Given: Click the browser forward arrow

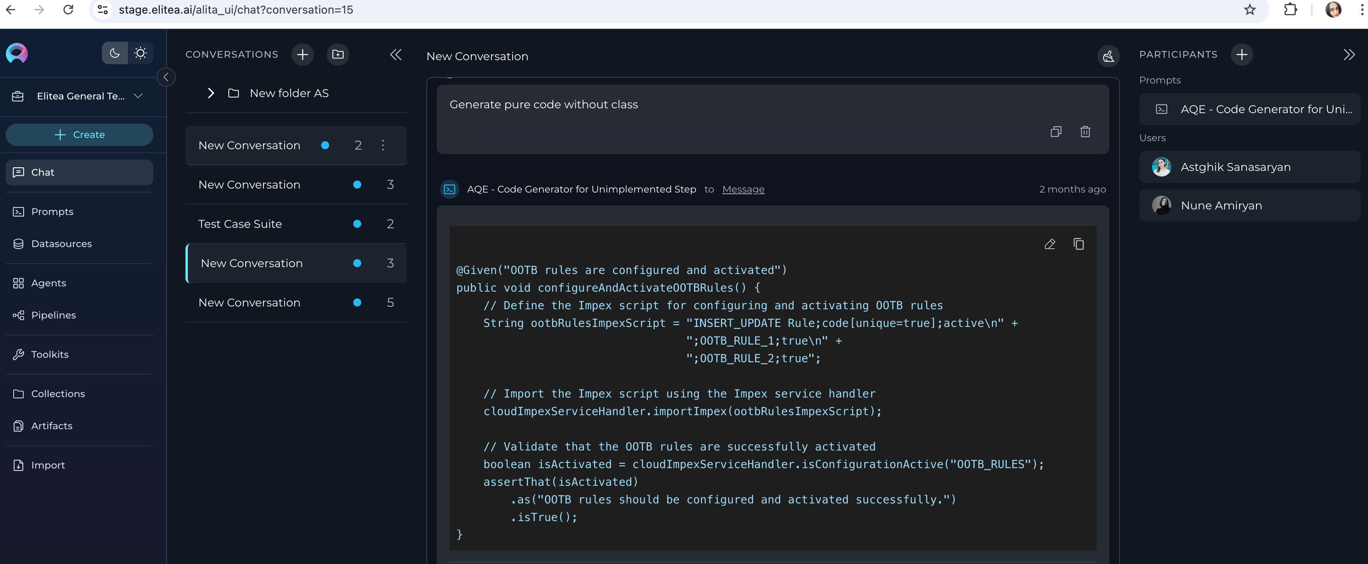Looking at the screenshot, I should [x=39, y=10].
